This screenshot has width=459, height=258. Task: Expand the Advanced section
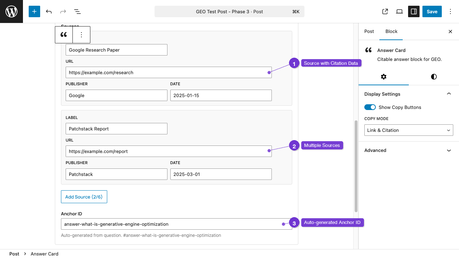[408, 150]
